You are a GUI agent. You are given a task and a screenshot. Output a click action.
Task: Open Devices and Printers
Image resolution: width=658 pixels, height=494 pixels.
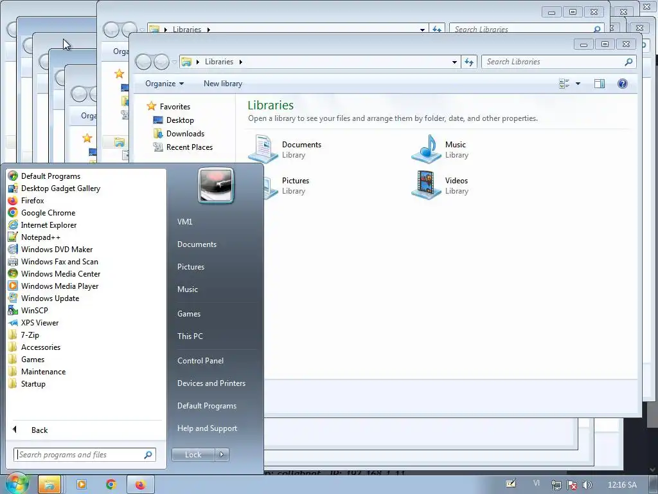[x=211, y=383]
